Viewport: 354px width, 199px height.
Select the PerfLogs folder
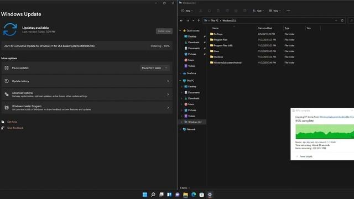216,34
